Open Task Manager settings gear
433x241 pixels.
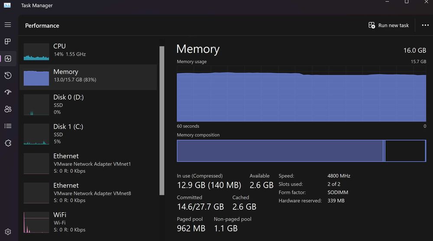tap(8, 232)
